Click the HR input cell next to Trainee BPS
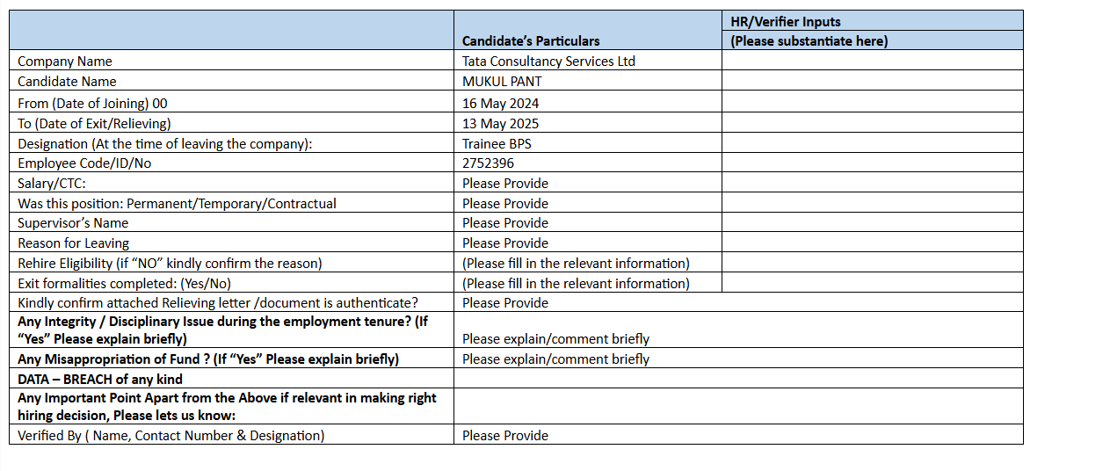The image size is (1110, 471). 872,143
